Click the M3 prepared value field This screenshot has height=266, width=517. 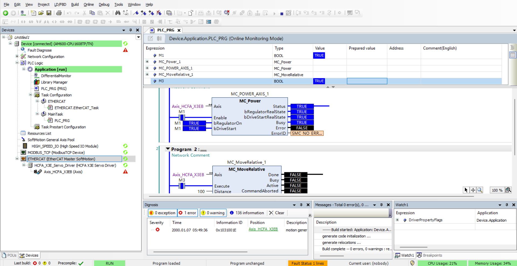point(367,81)
